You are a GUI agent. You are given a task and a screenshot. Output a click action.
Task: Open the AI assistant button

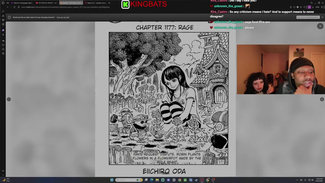click(318, 7)
